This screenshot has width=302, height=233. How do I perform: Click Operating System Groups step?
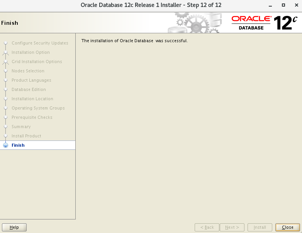click(x=38, y=108)
